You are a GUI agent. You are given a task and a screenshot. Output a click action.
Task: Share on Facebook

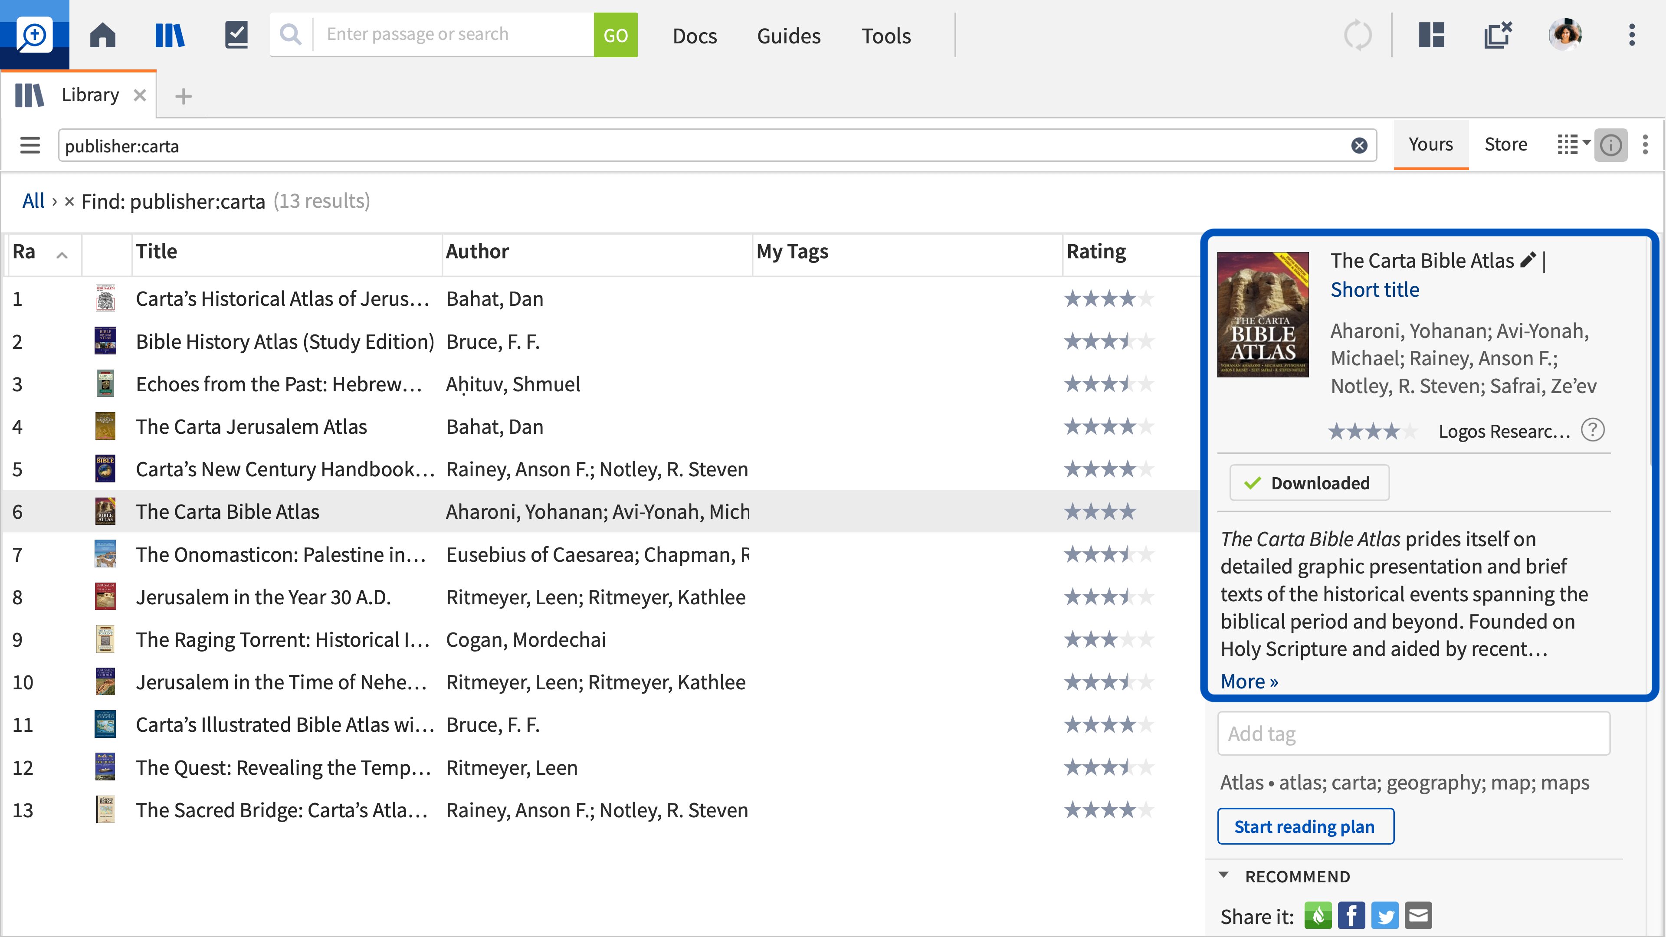[x=1351, y=916]
